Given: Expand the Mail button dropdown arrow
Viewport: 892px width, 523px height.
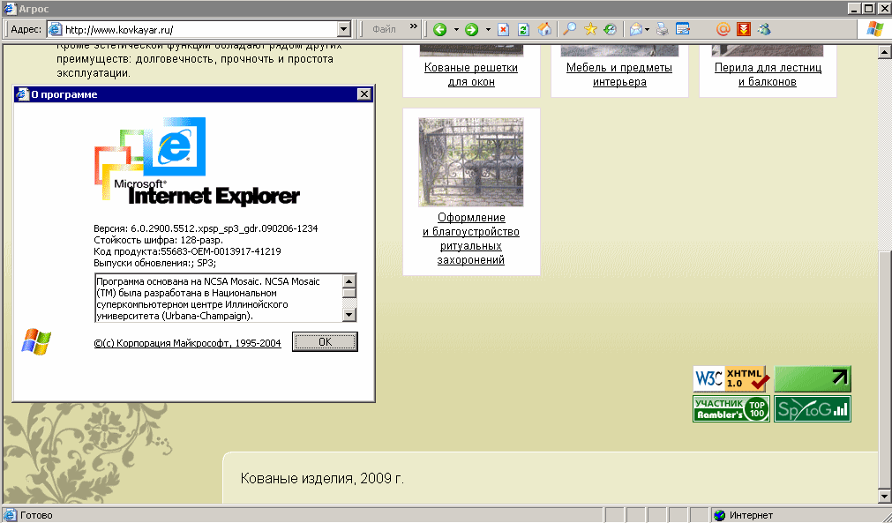Looking at the screenshot, I should [647, 30].
